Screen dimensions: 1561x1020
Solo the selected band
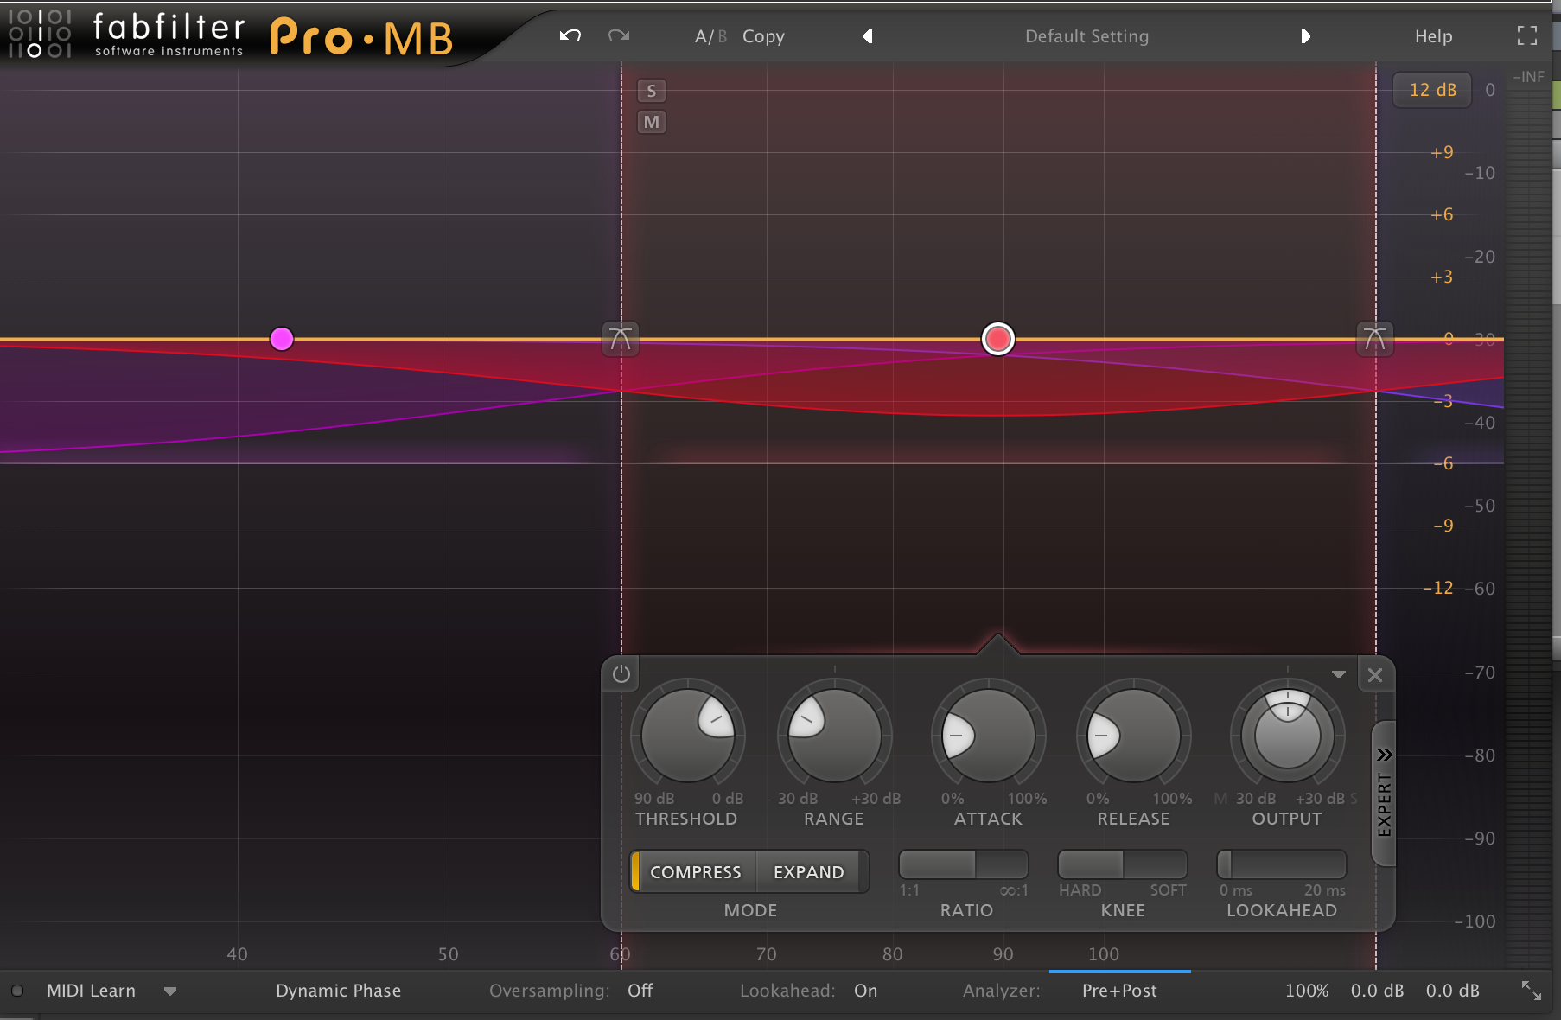[x=652, y=91]
